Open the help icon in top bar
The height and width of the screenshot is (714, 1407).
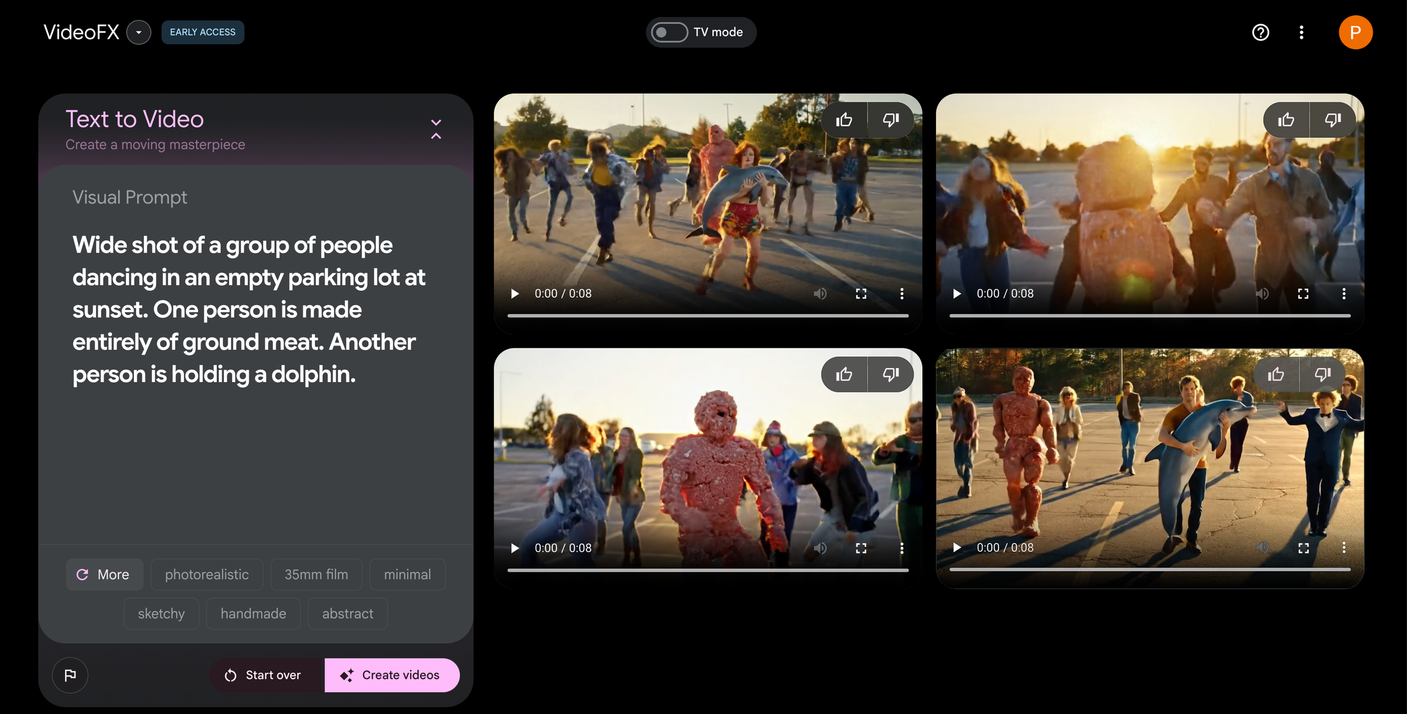(1260, 33)
